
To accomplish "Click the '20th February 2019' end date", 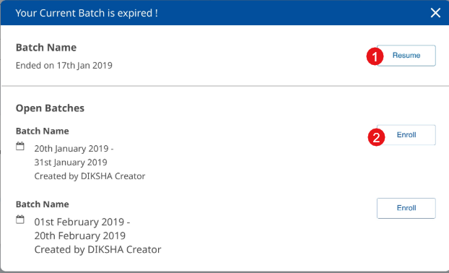I will point(80,235).
